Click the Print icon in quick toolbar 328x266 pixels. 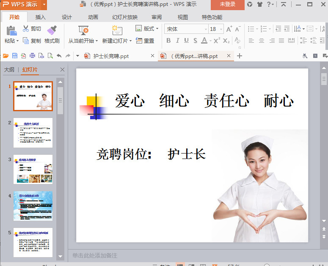[32, 56]
